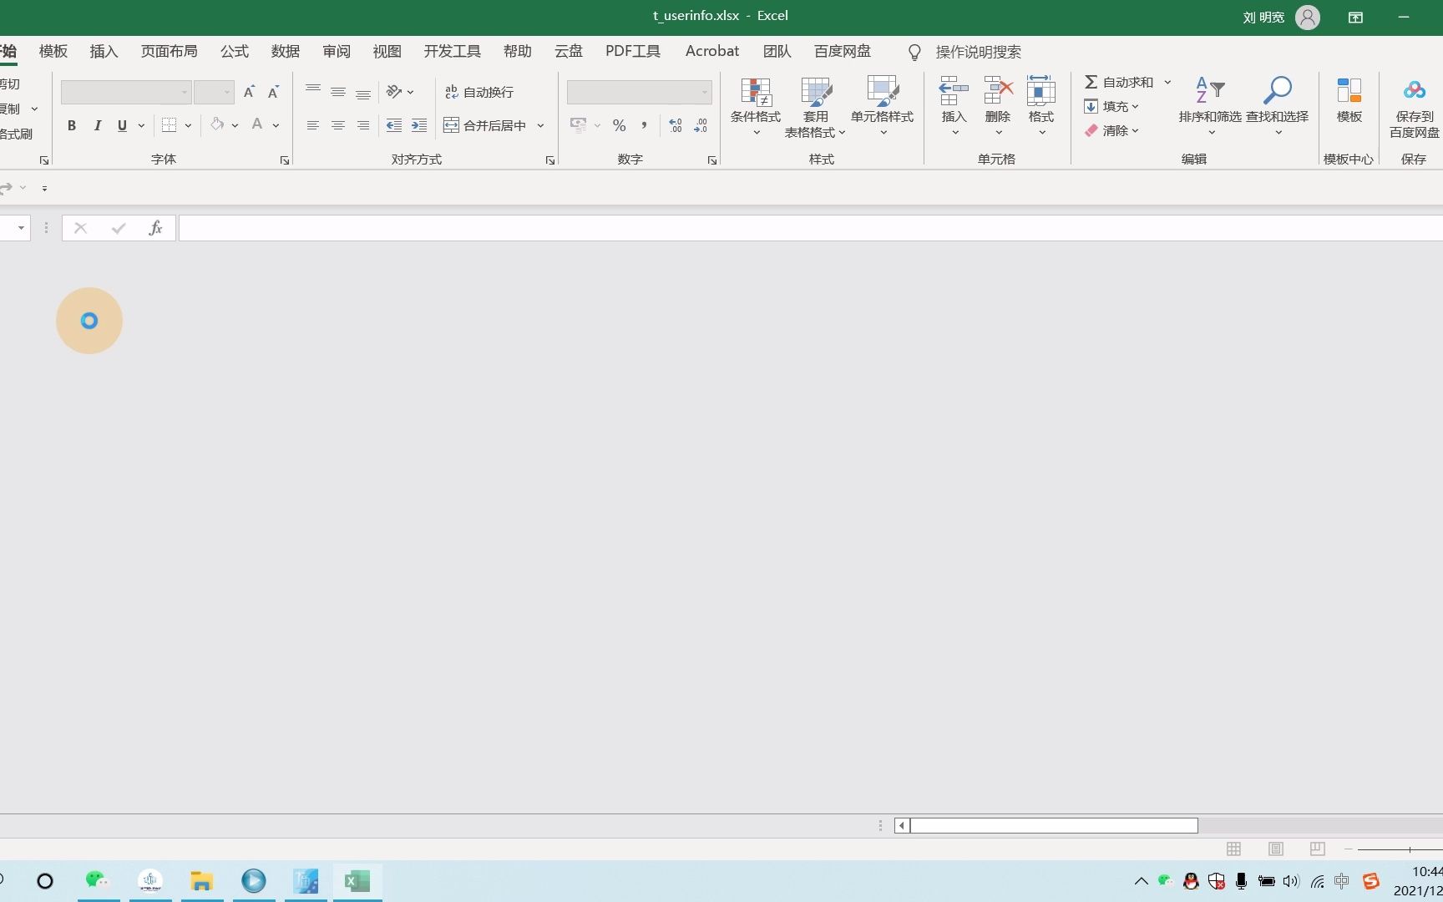Open 条件格式 conditional formatting
The width and height of the screenshot is (1443, 902).
[756, 106]
